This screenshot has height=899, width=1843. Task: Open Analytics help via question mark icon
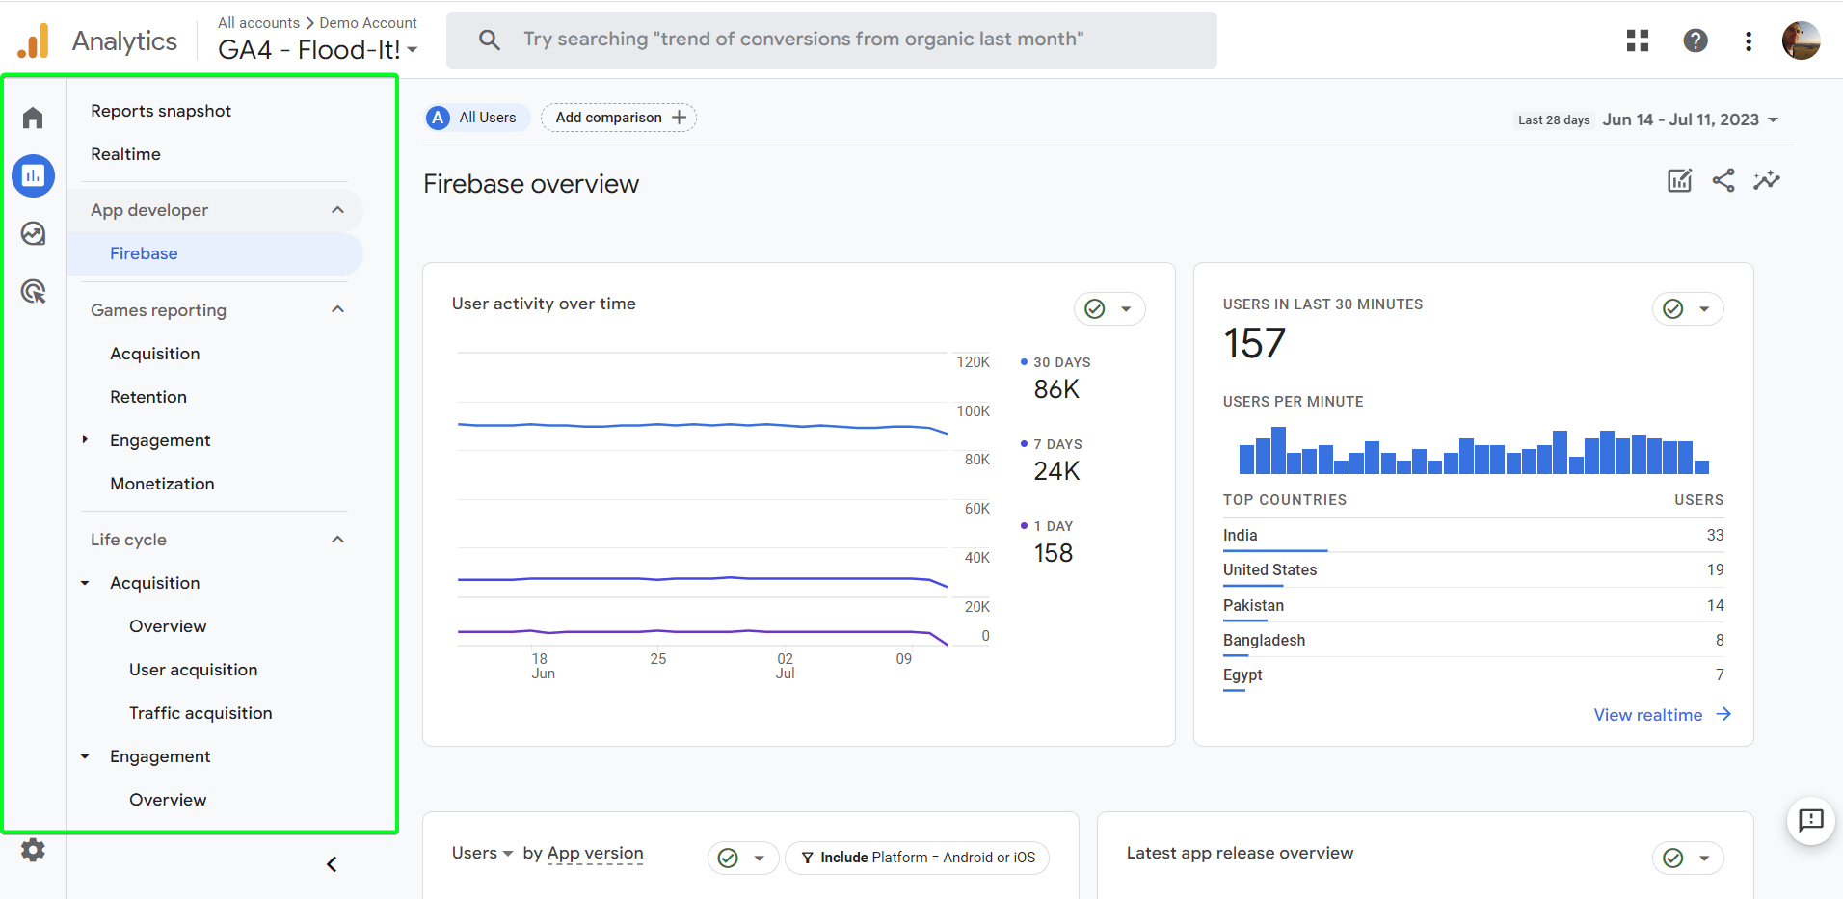pos(1695,40)
